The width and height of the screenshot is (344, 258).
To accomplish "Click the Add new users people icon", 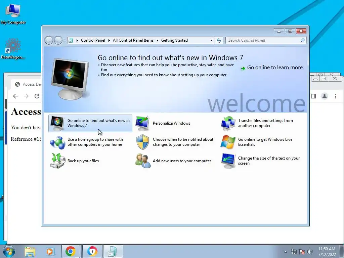I will (143, 161).
